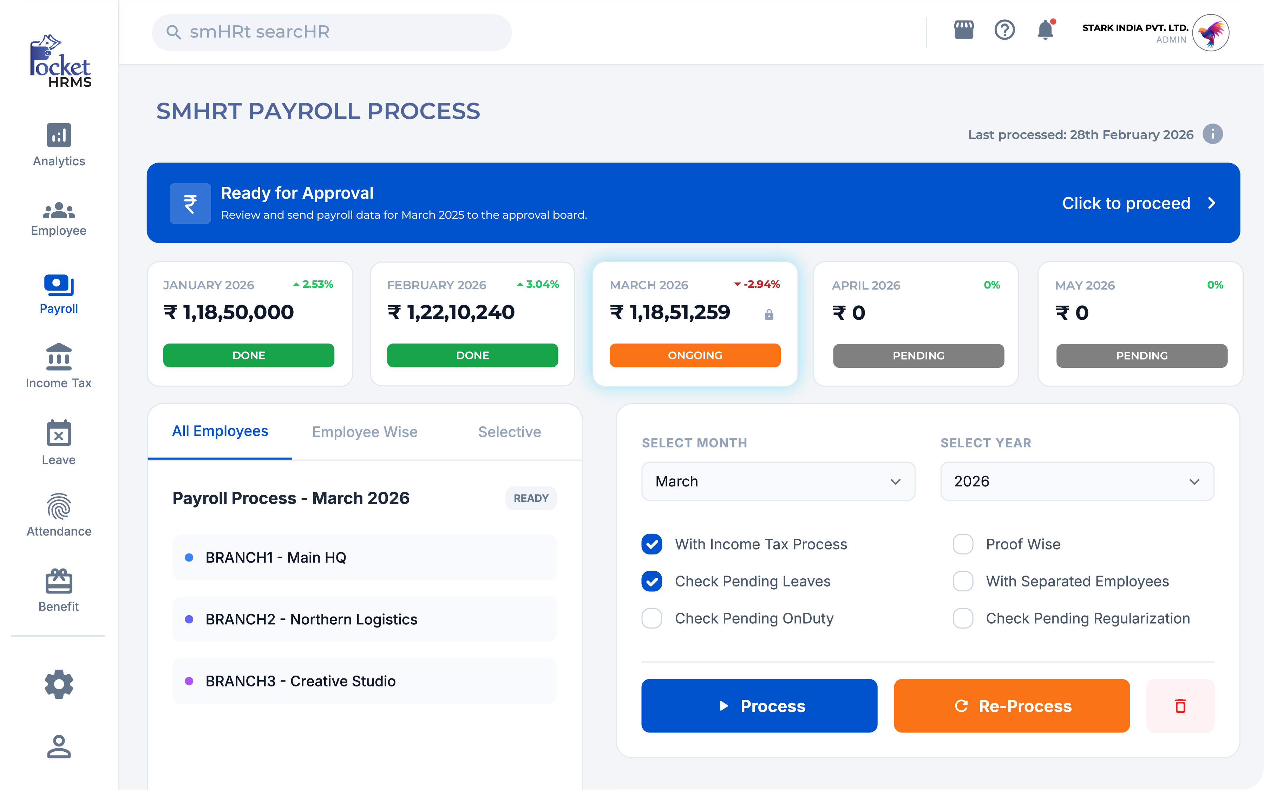Click the Process button

[759, 705]
